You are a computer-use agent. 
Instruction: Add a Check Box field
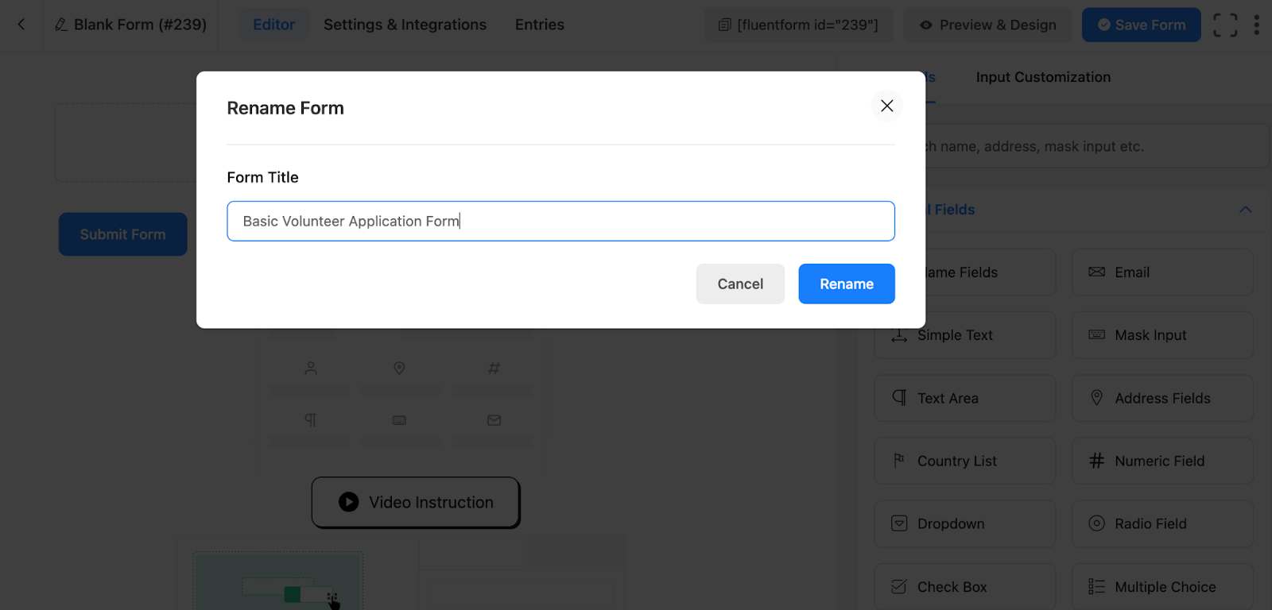click(x=964, y=587)
